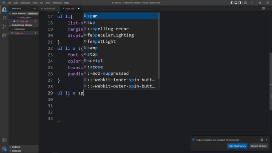Choose the script suggestion
The height and width of the screenshot is (153, 272).
(x=121, y=61)
